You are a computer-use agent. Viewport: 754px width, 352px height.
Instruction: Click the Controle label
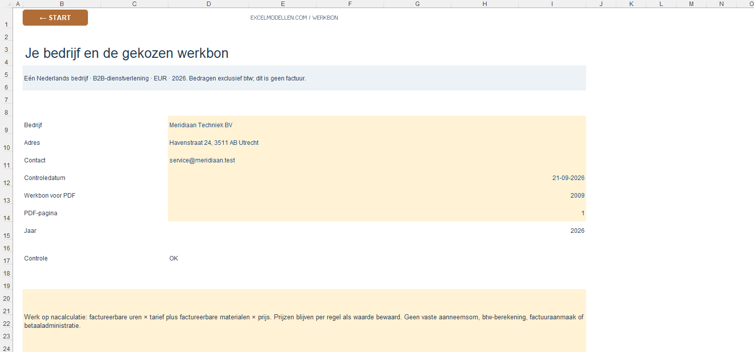click(36, 258)
